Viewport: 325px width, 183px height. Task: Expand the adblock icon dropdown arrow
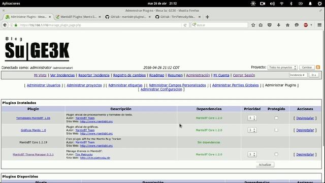coord(311,25)
